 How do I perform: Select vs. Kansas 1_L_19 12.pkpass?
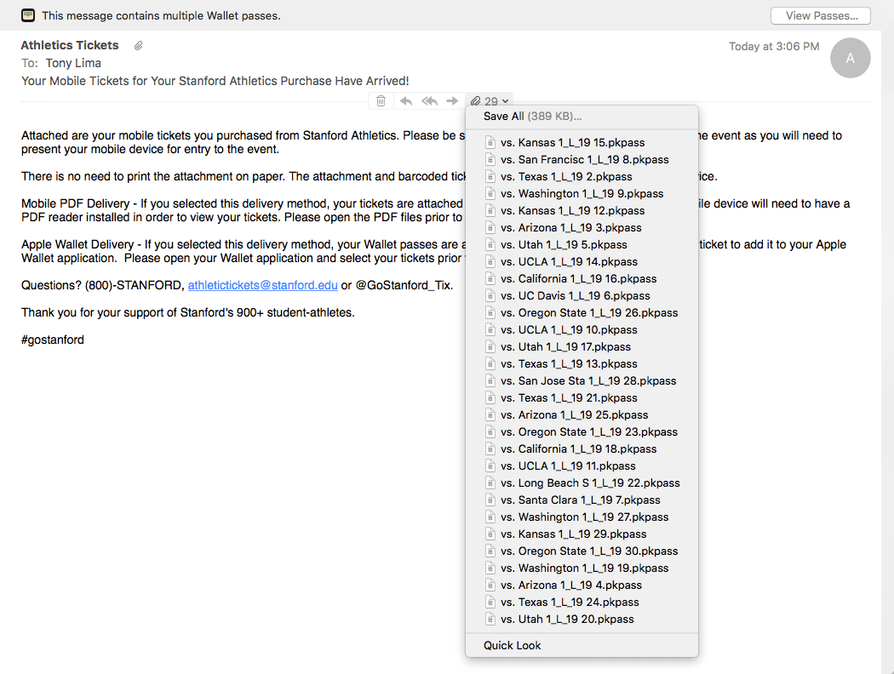[x=582, y=211]
